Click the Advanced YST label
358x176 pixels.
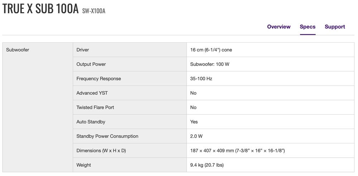(92, 93)
